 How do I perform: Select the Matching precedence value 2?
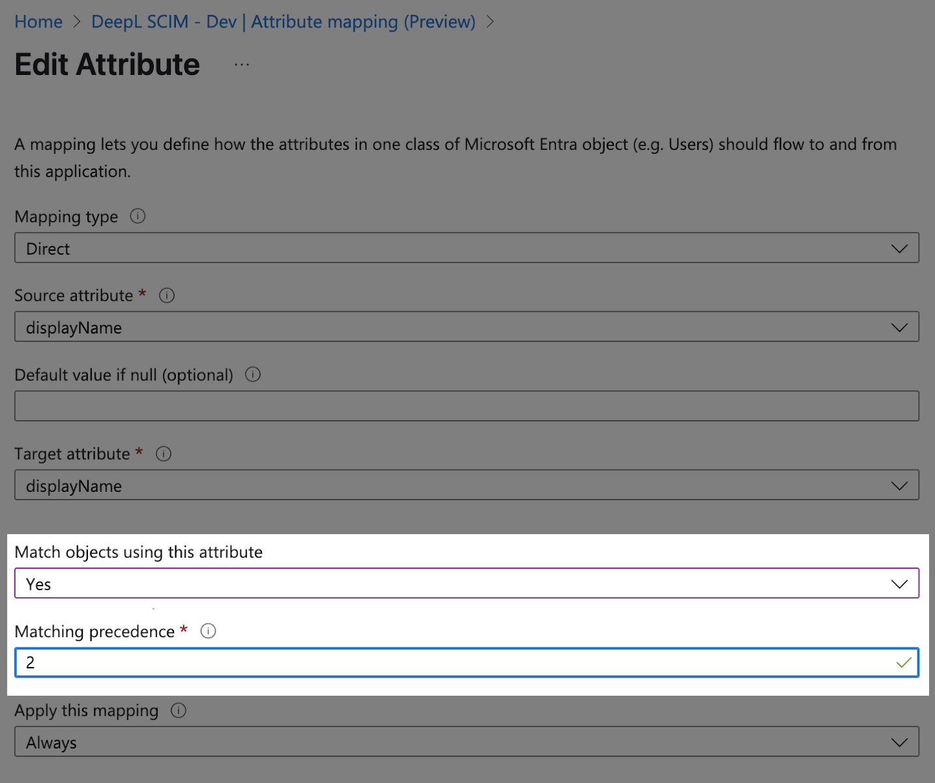click(x=456, y=662)
